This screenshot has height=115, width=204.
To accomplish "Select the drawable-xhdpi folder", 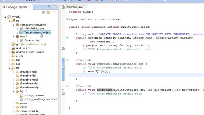I will 29,83.
